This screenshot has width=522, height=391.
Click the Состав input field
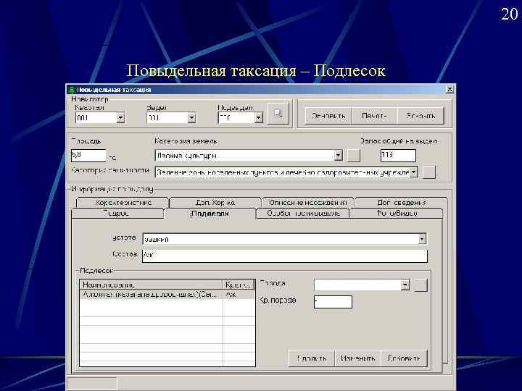(285, 256)
